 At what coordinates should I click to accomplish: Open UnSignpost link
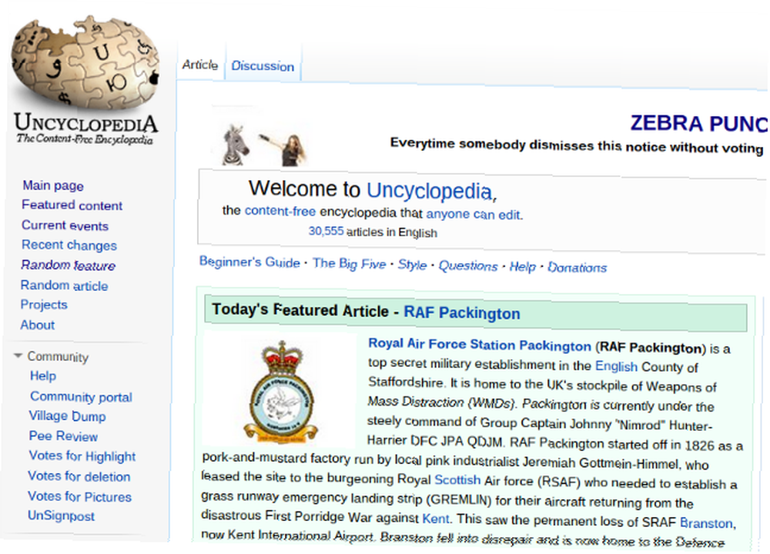61,516
